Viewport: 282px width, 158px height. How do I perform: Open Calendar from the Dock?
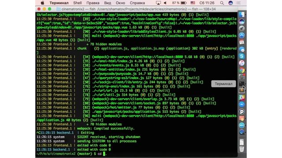242,42
